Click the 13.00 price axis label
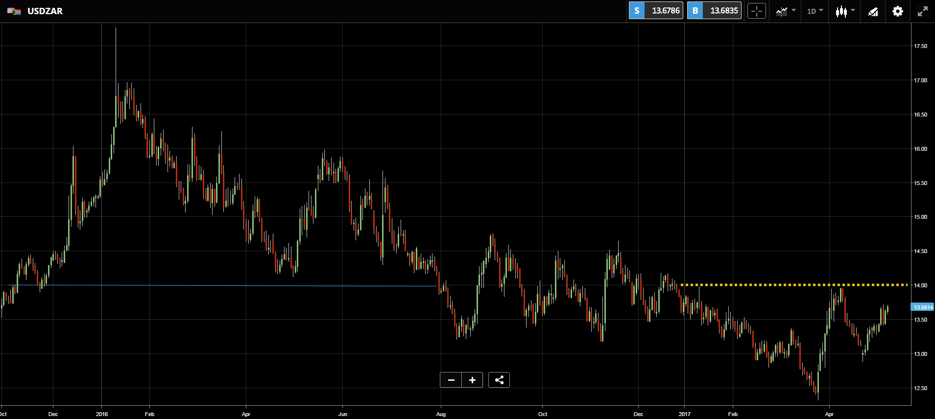The width and height of the screenshot is (935, 419). point(920,354)
